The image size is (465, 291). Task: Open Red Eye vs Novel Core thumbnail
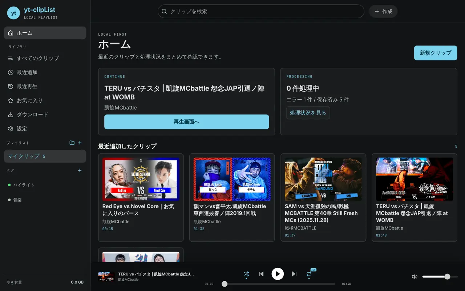click(x=141, y=179)
